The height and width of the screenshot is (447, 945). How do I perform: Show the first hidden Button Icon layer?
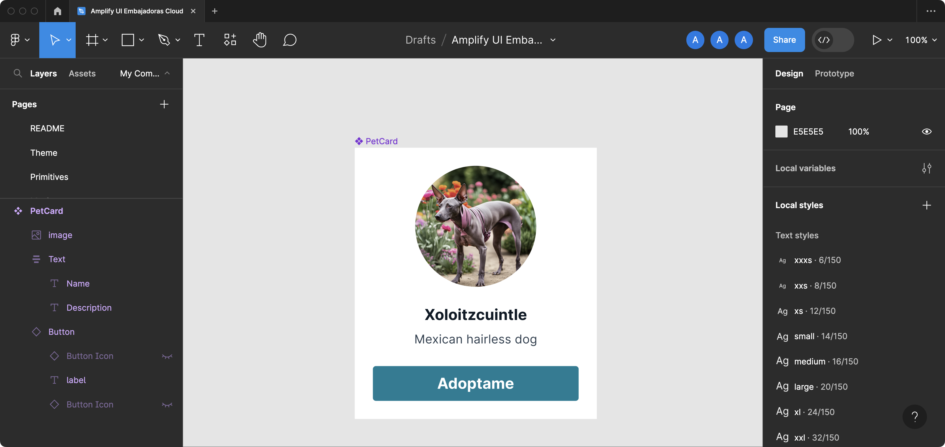[167, 356]
